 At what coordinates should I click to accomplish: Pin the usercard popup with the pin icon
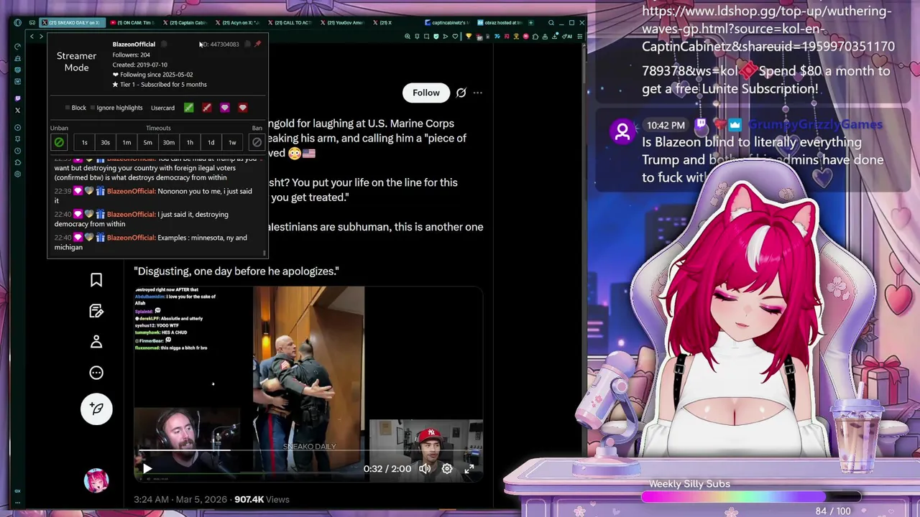pyautogui.click(x=258, y=44)
